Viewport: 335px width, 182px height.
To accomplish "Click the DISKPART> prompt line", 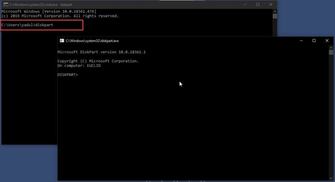I will coord(68,75).
